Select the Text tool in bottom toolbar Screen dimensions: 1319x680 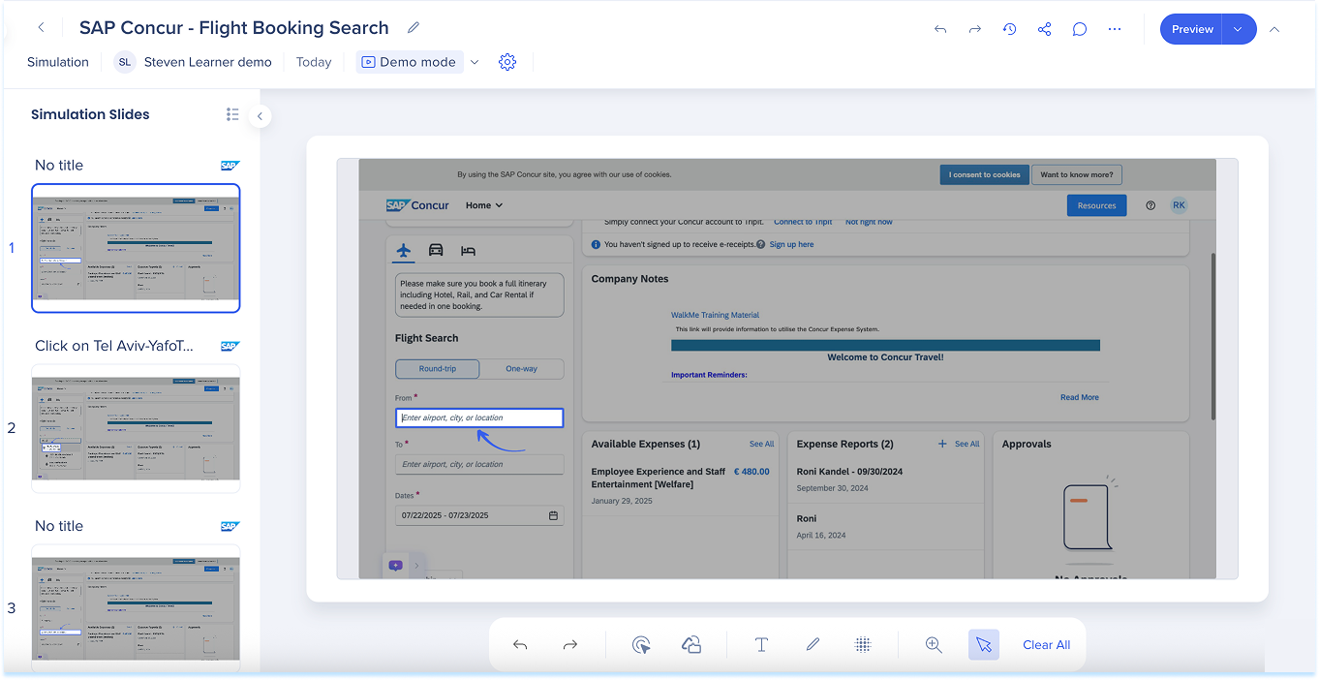[761, 644]
